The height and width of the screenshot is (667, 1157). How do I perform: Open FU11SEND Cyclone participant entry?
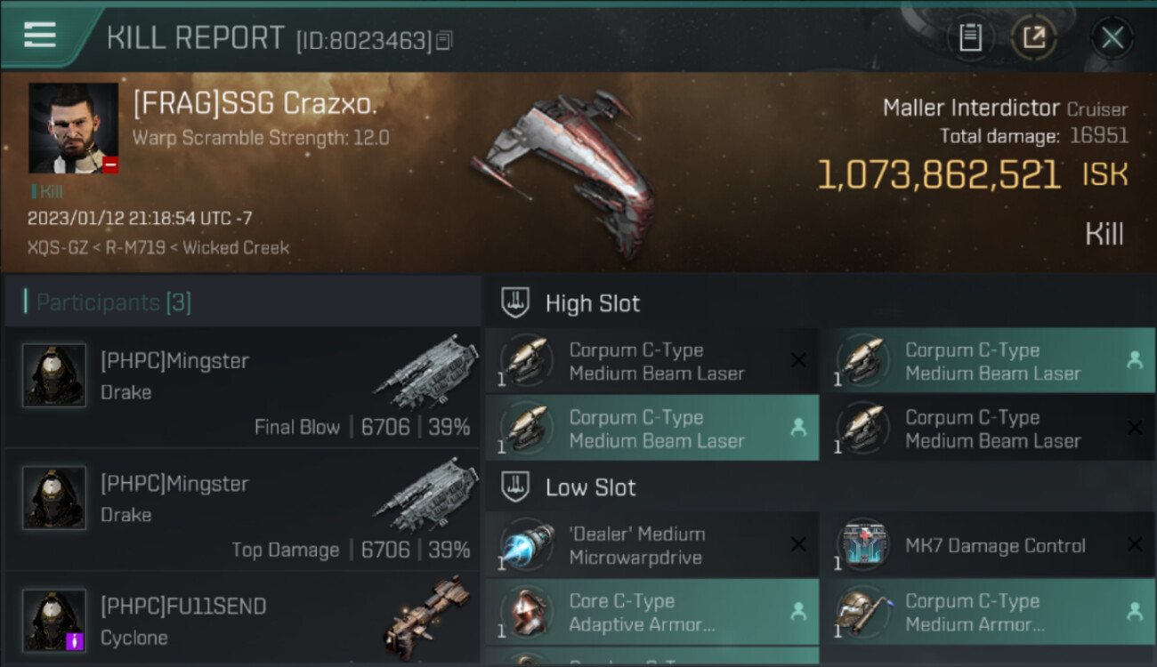coord(242,619)
